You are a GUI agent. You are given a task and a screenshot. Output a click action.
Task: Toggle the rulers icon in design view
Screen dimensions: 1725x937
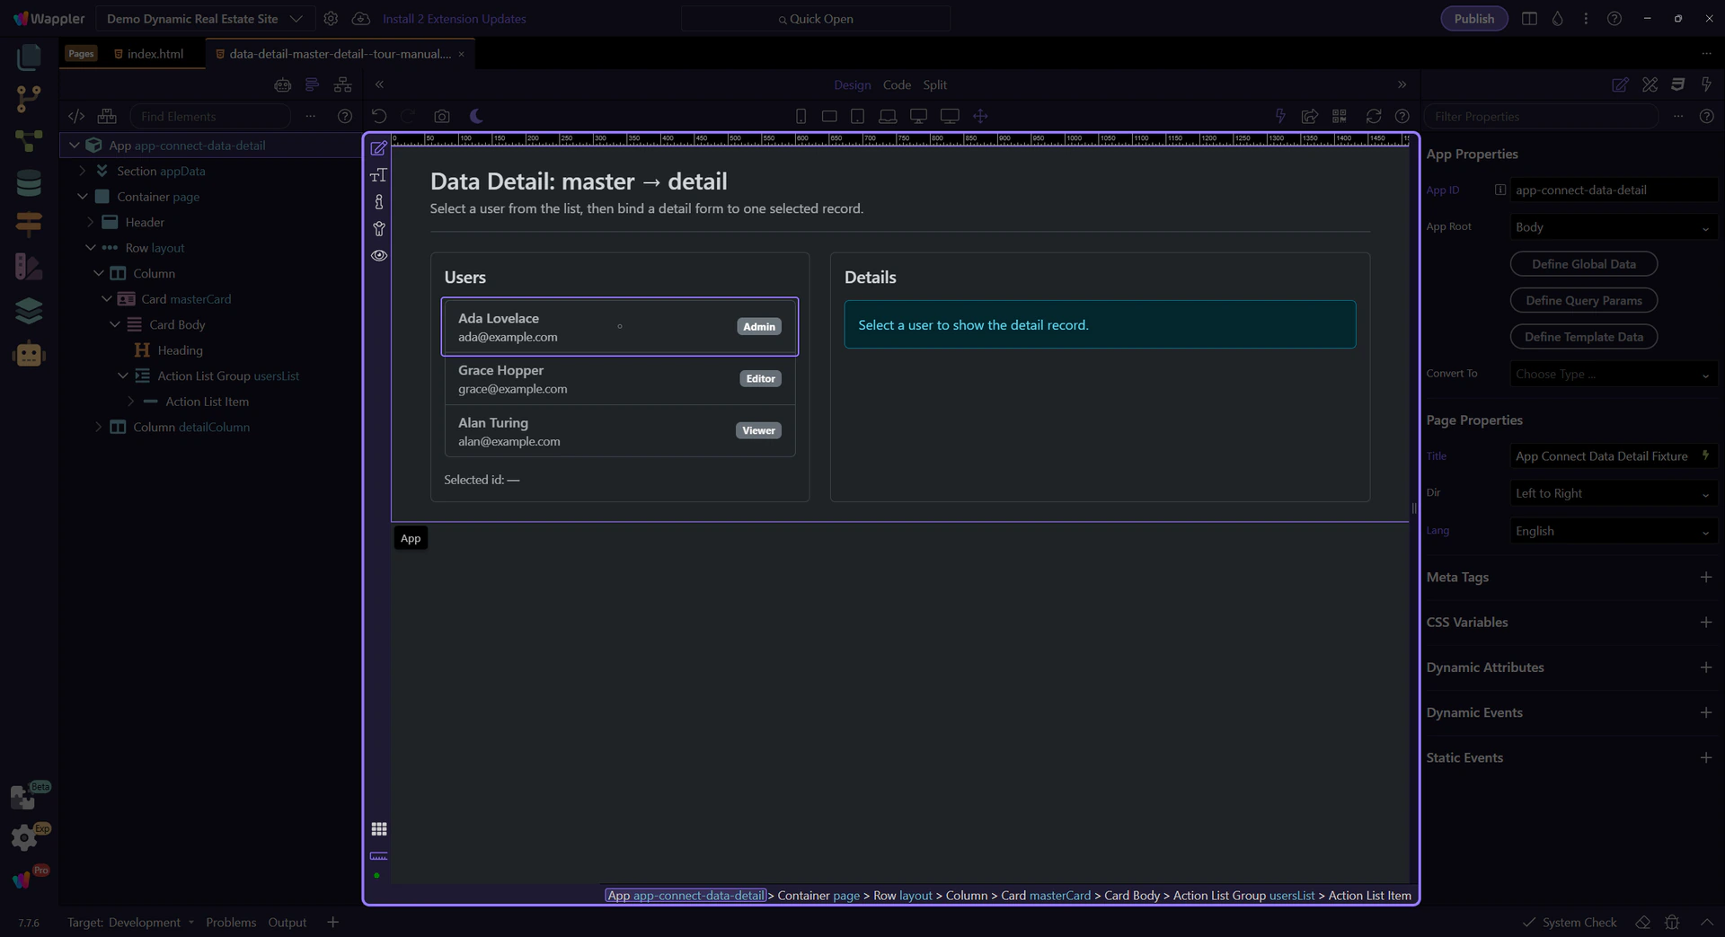coord(379,856)
